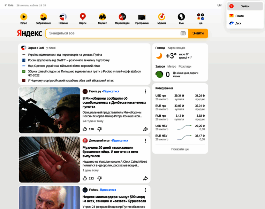Open the EUR НБУ rate chart
This screenshot has height=209, width=265.
(184, 138)
